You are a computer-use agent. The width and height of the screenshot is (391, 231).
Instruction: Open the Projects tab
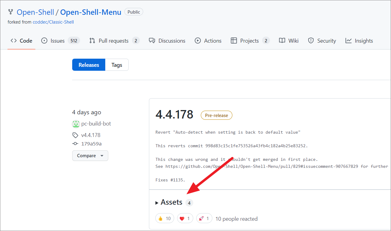250,41
